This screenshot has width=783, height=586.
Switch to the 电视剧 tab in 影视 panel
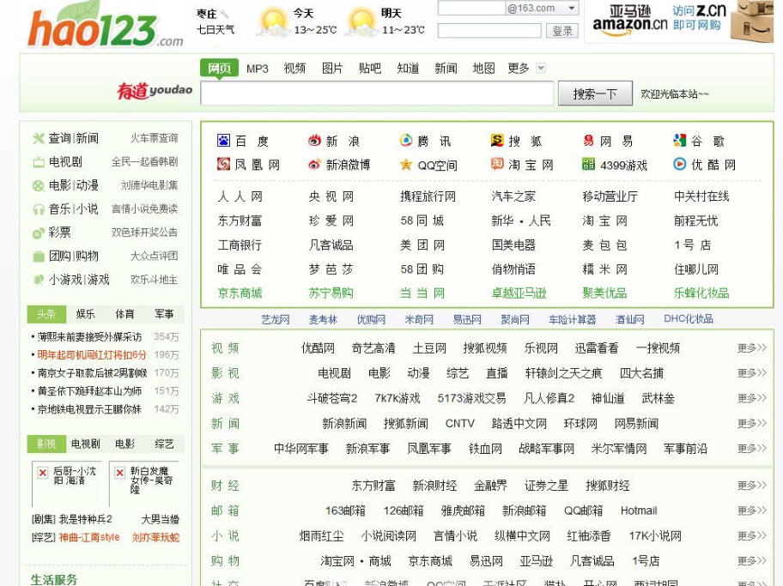[x=85, y=444]
